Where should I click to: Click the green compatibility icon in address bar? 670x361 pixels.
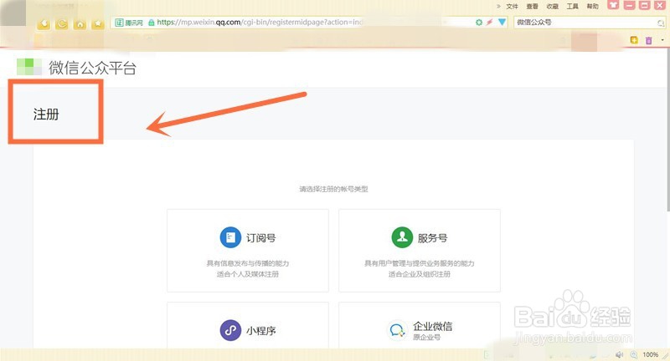[x=479, y=23]
